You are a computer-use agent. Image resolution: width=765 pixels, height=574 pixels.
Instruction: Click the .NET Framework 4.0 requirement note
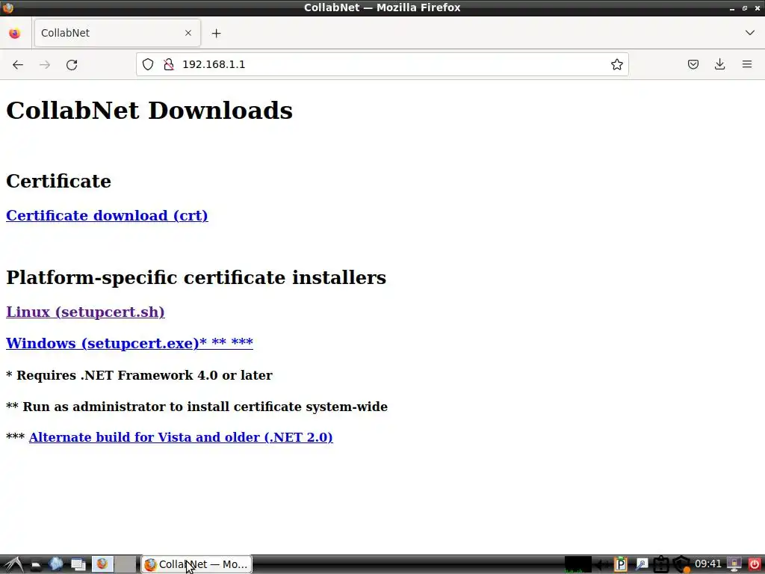(x=139, y=375)
